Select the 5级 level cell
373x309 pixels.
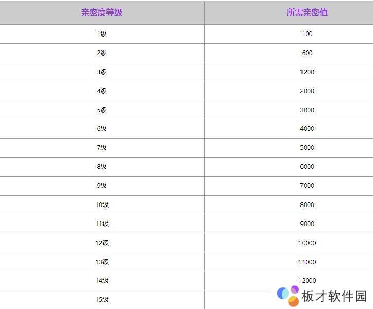click(x=102, y=110)
